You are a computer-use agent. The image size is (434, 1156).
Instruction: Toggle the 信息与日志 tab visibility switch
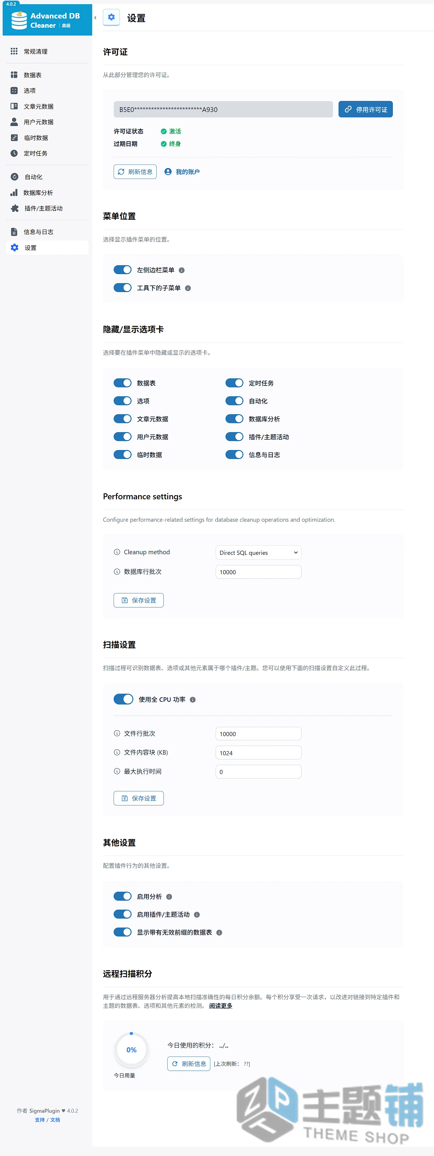[234, 455]
